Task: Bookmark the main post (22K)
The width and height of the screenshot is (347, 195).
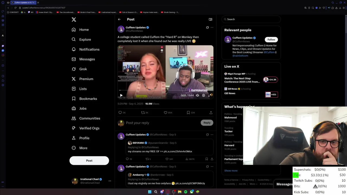Action: point(191,112)
